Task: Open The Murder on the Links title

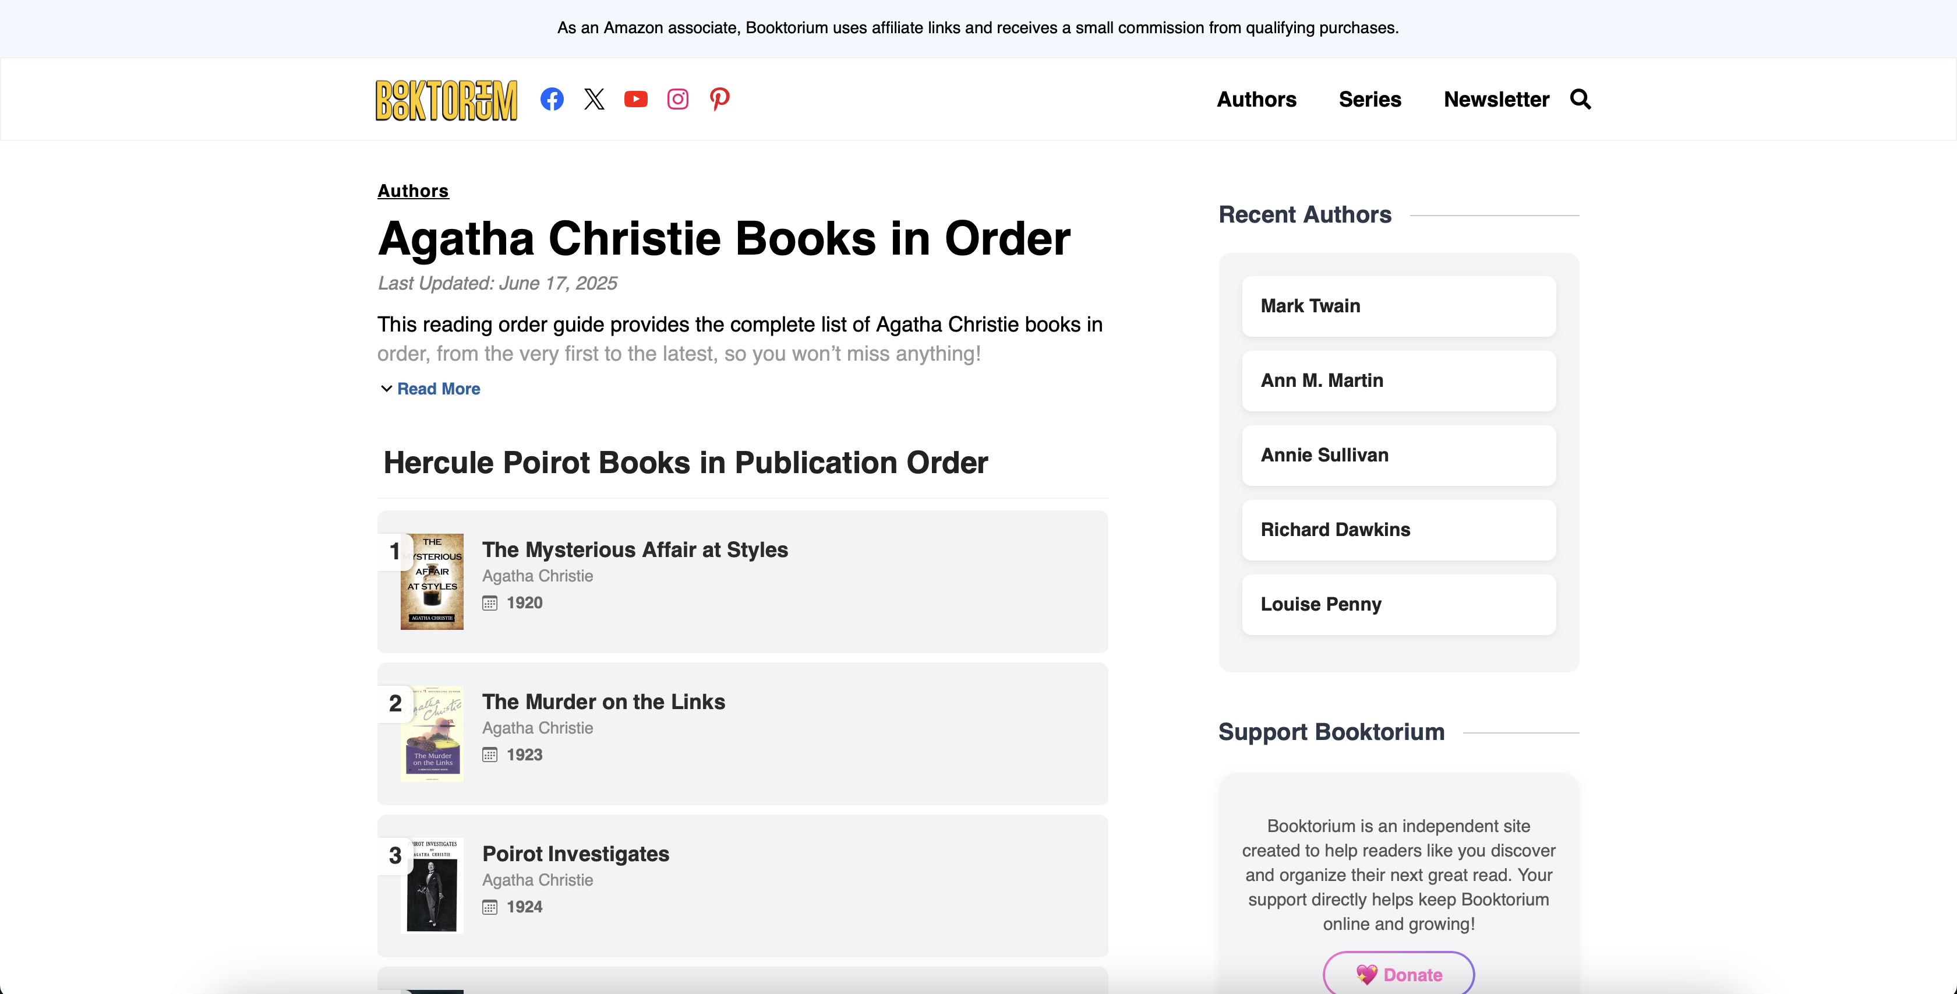Action: (603, 702)
